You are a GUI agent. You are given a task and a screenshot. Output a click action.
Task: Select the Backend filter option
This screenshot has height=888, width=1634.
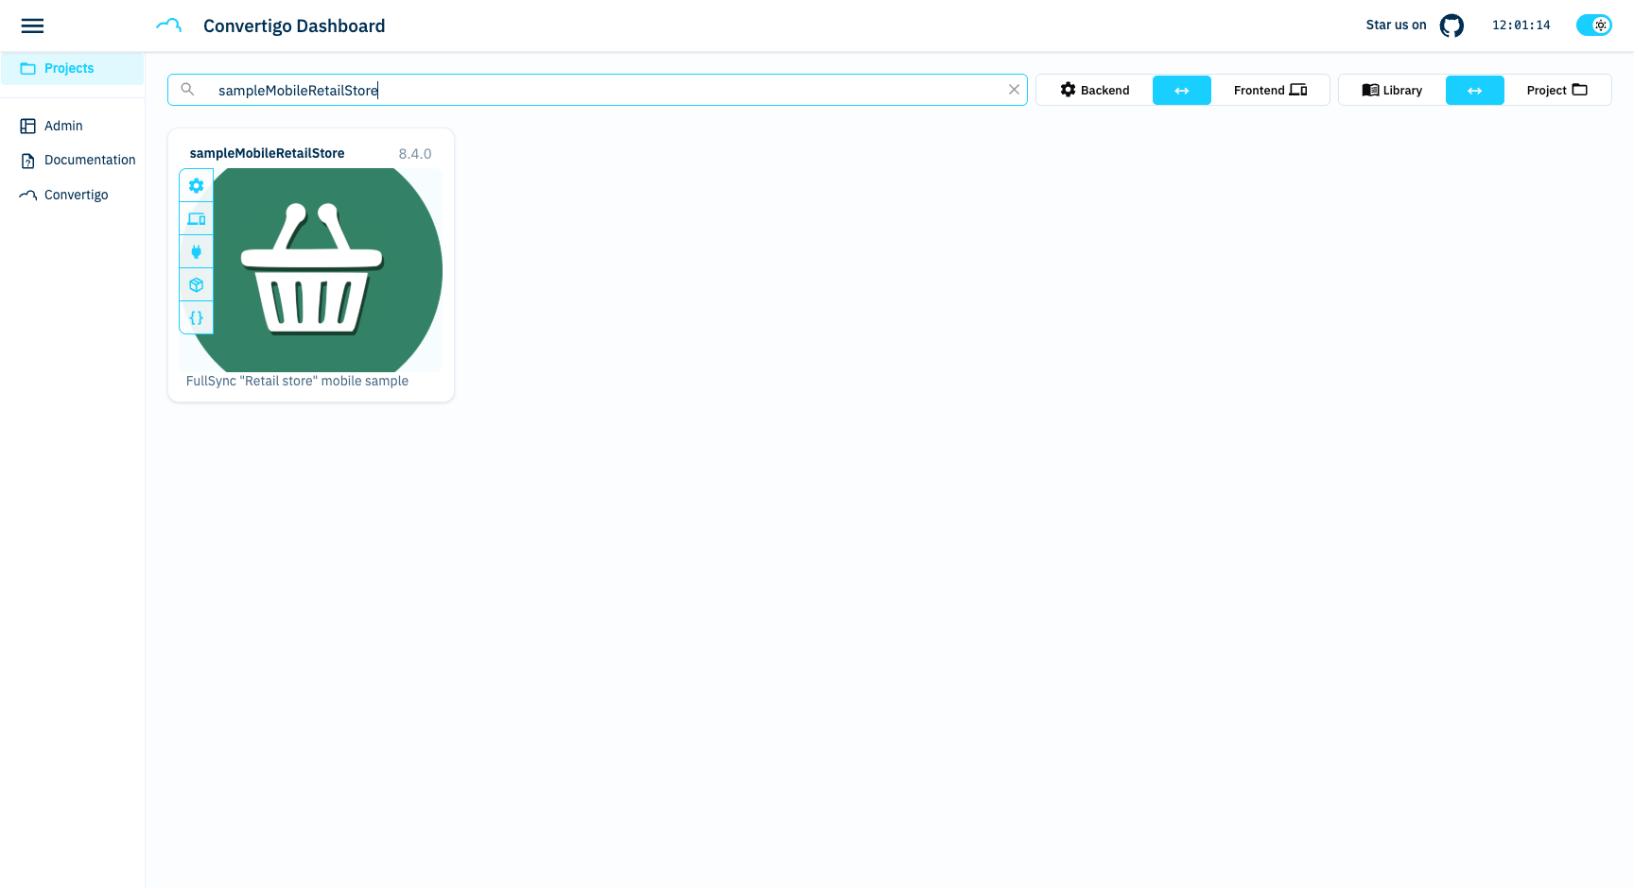pos(1094,91)
